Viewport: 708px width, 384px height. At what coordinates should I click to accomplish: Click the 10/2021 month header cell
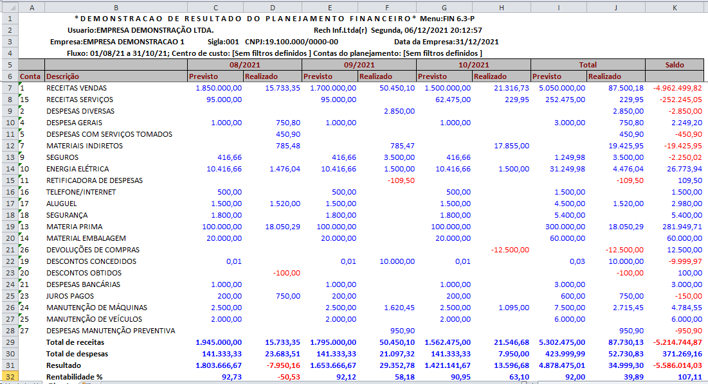(x=473, y=65)
